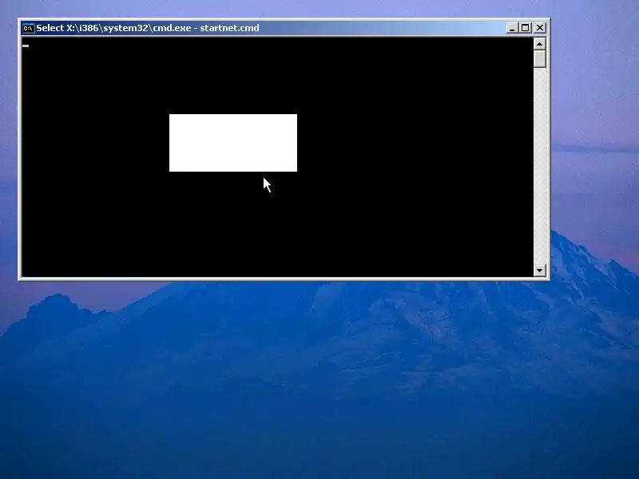This screenshot has width=639, height=479.
Task: Close the cmd.exe startnet.cmd window
Action: 540,28
